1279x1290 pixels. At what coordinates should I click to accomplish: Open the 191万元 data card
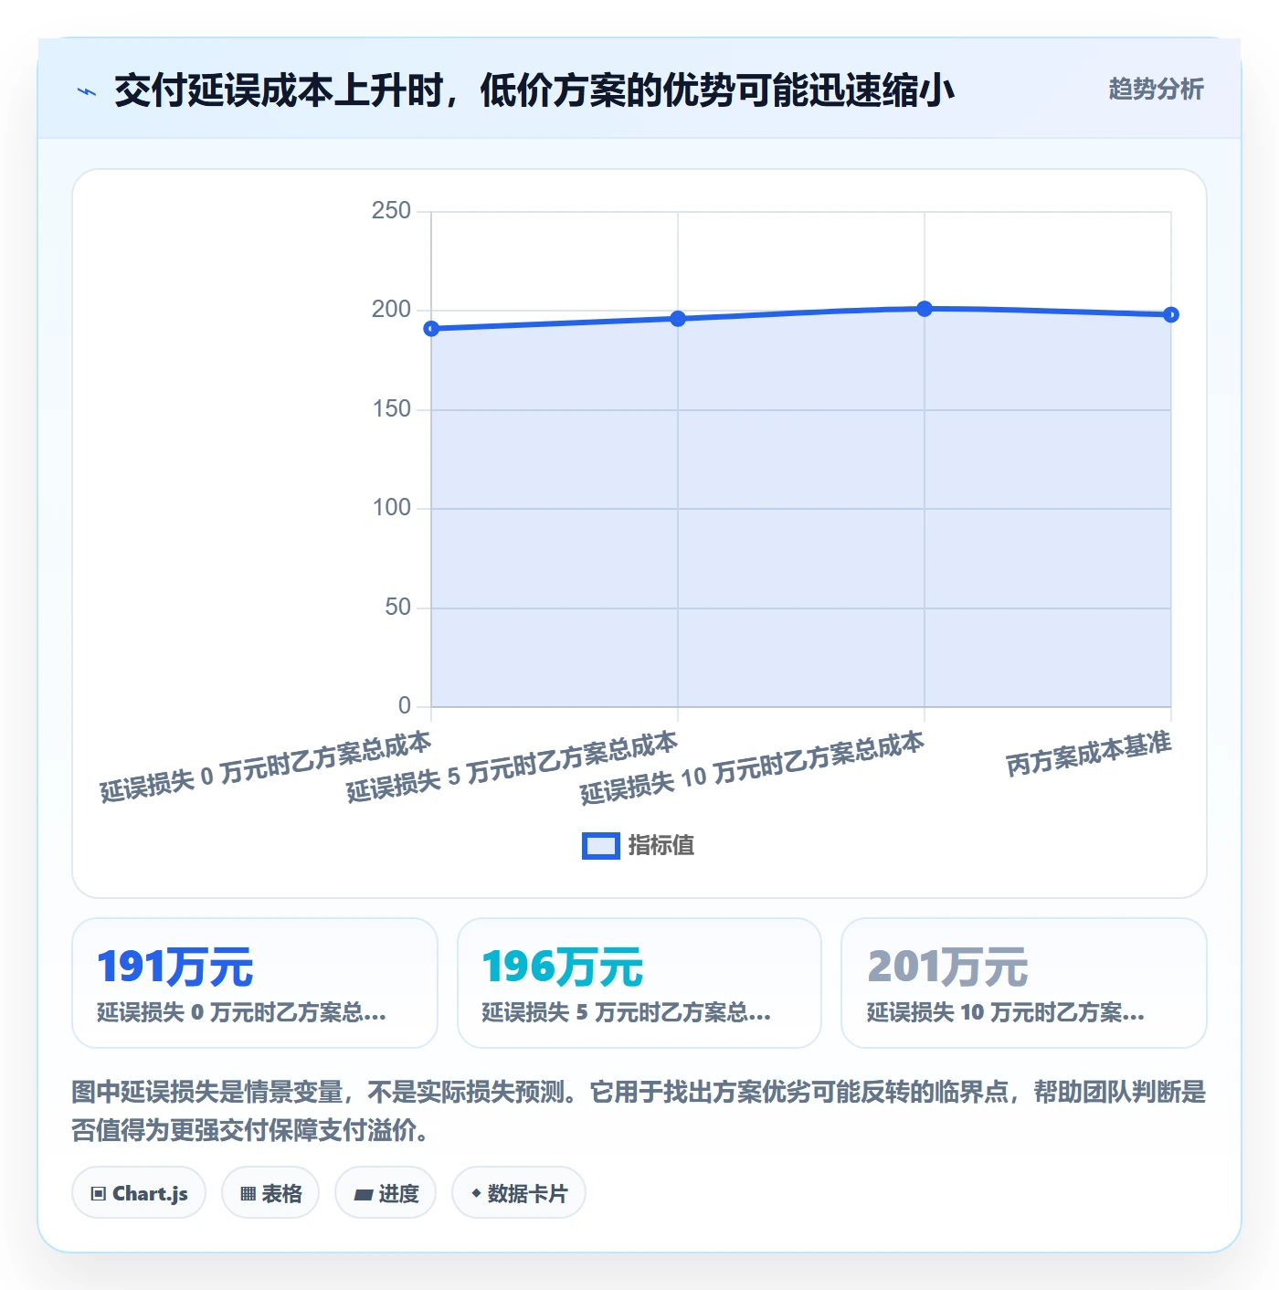[x=255, y=983]
